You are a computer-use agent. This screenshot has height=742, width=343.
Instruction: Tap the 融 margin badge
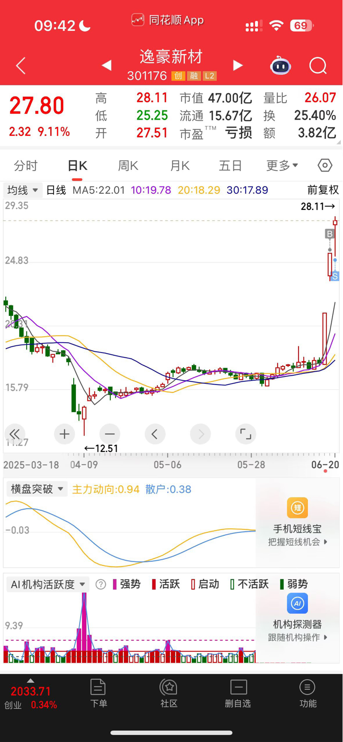194,76
